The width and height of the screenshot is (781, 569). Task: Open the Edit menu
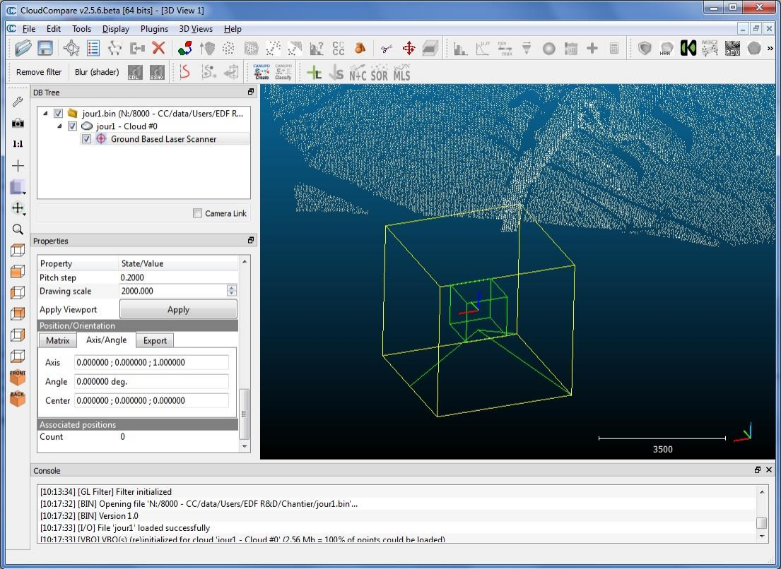coord(53,29)
